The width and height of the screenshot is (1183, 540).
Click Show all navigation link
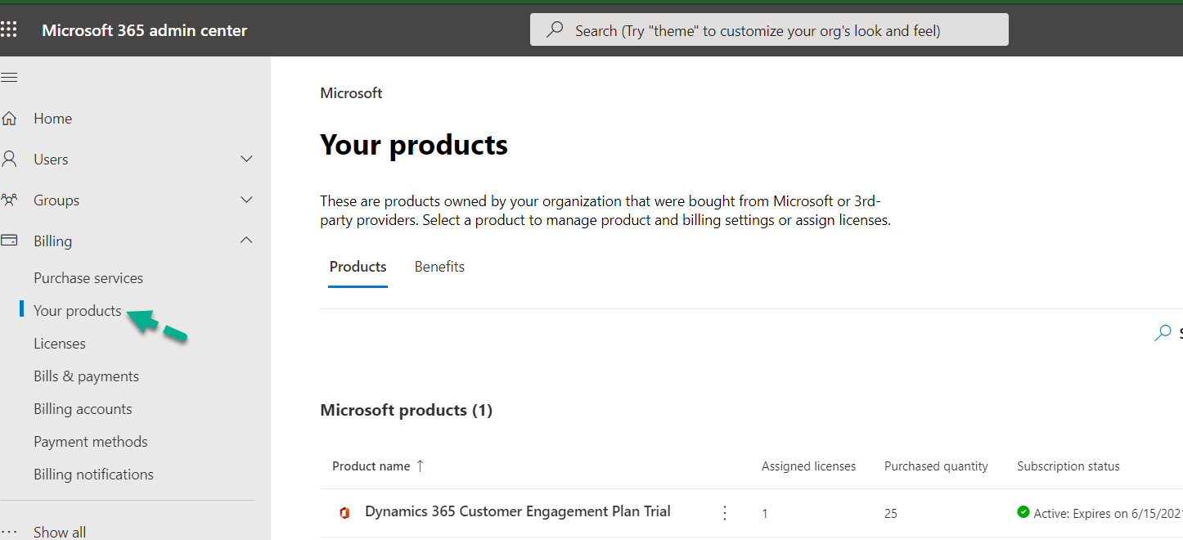60,532
